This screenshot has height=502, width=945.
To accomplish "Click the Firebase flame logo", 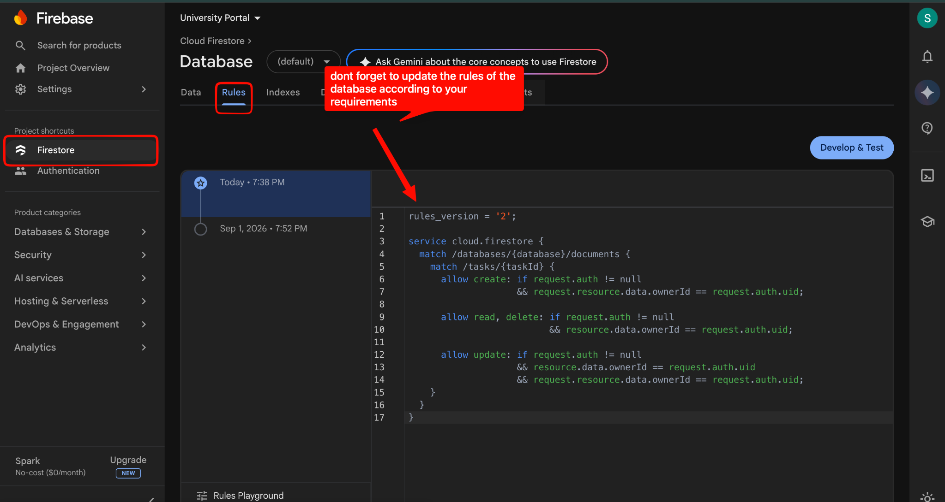I will (x=21, y=18).
